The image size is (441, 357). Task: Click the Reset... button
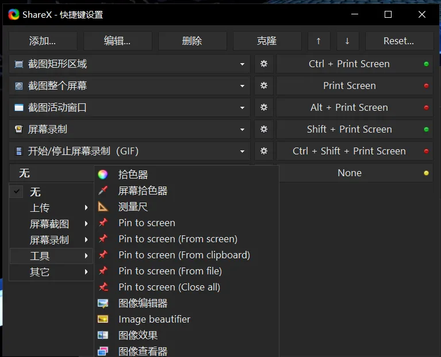(399, 41)
